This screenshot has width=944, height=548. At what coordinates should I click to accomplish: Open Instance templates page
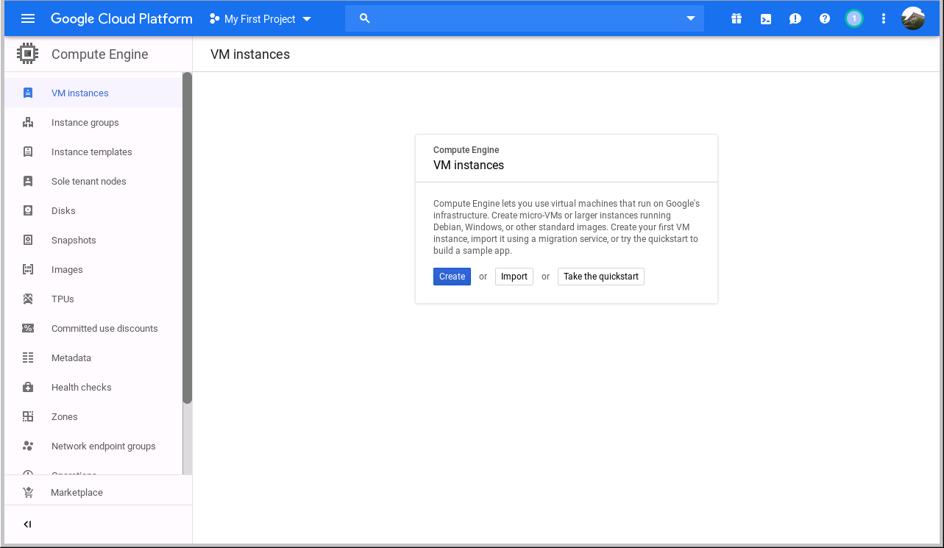point(93,152)
